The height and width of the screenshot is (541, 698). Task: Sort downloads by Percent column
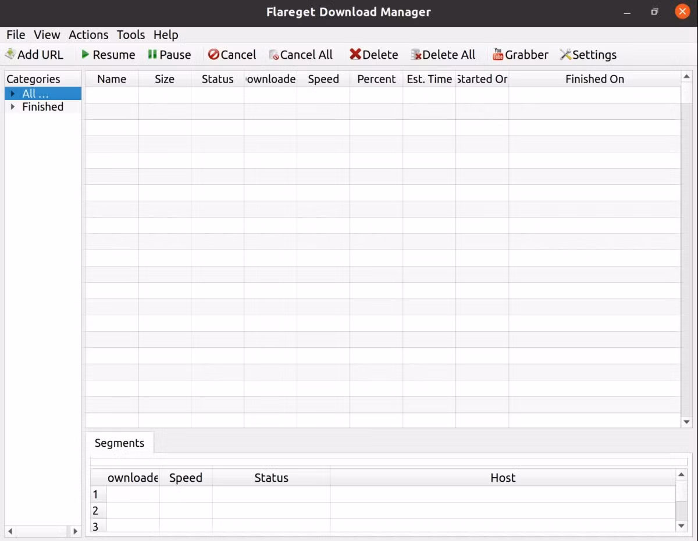[376, 79]
